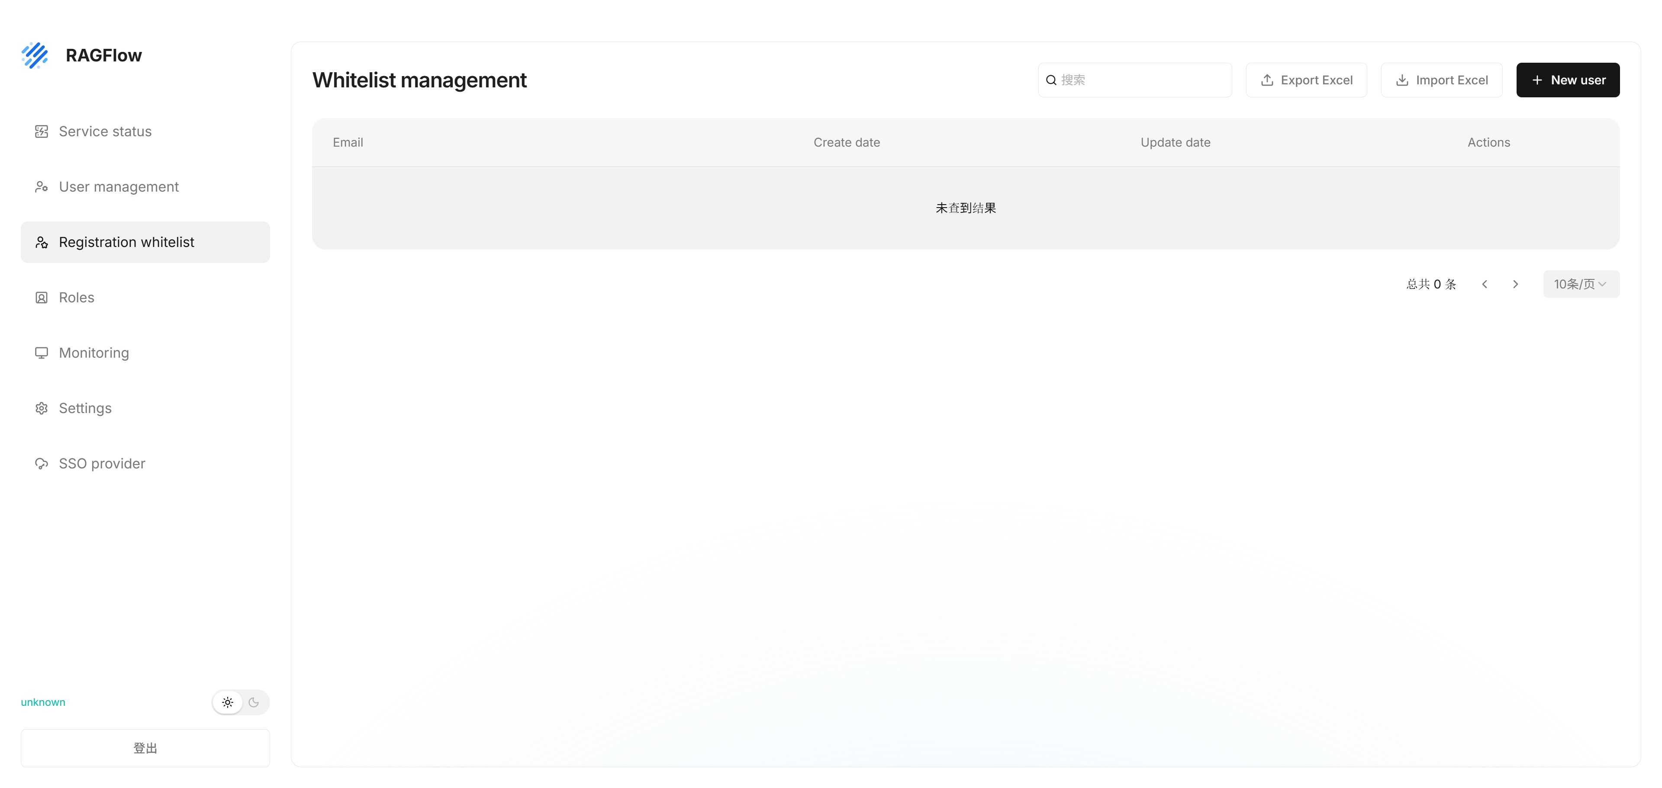This screenshot has height=788, width=1662.
Task: Click the search magnifier icon
Action: tap(1051, 80)
